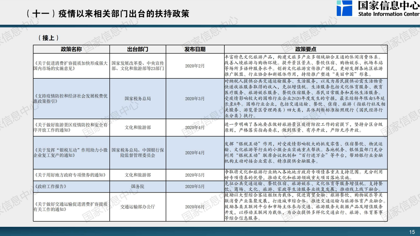Select the slide title "疫情以来相关部门出台的扶持政策"
Viewport: 420px width, 236px height.
point(124,13)
